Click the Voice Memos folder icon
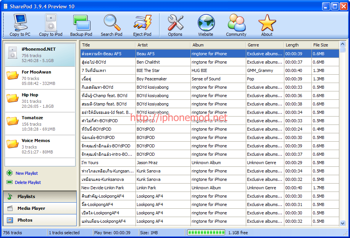 [13, 144]
